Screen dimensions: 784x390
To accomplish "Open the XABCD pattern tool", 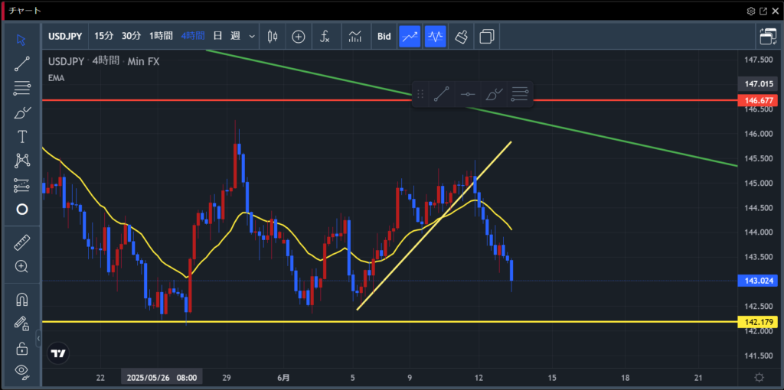I will coord(21,161).
